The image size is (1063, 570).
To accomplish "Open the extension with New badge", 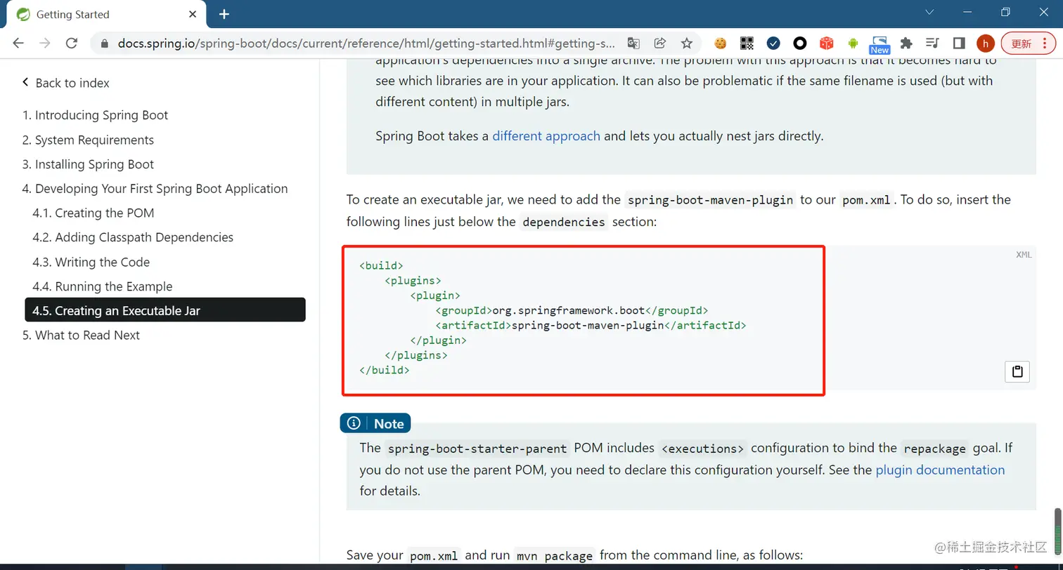I will coord(880,44).
